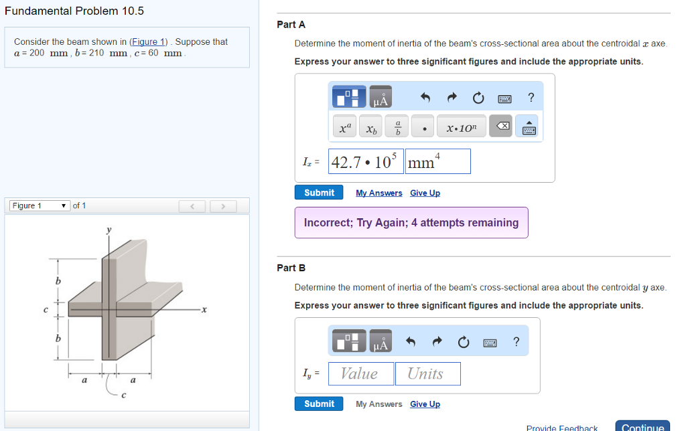Viewport: 686px width, 431px height.
Task: Reset the Part B answer field
Action: point(464,342)
